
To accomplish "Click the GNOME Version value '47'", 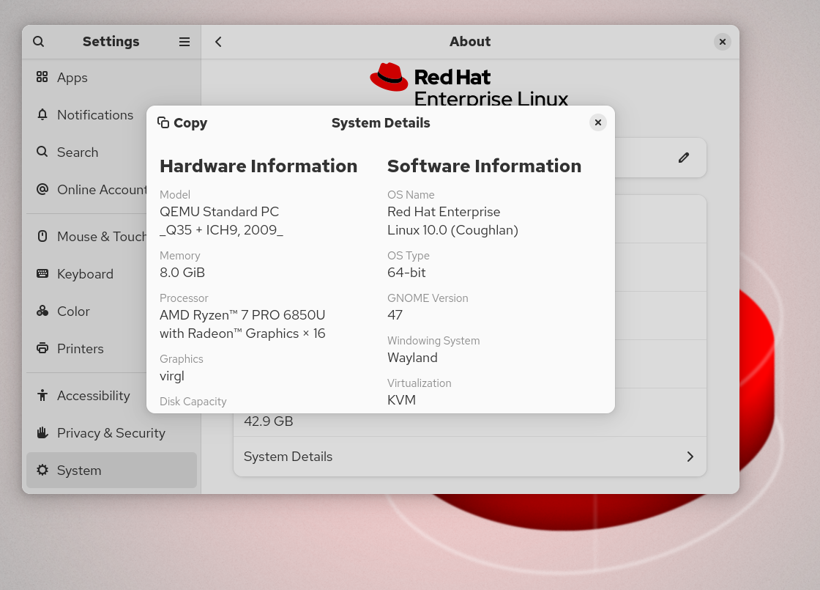I will pyautogui.click(x=395, y=315).
